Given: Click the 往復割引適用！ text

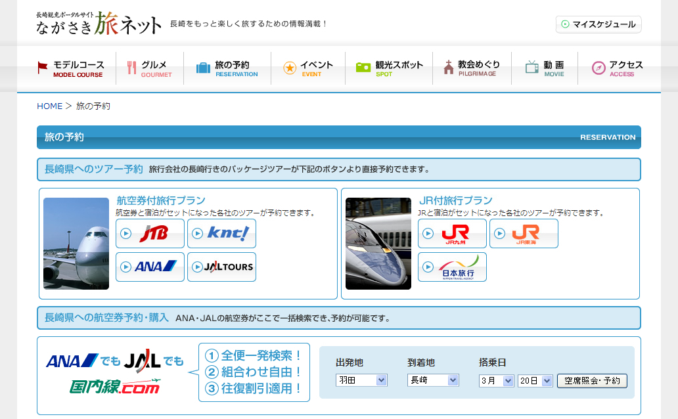Looking at the screenshot, I should click(x=261, y=388).
